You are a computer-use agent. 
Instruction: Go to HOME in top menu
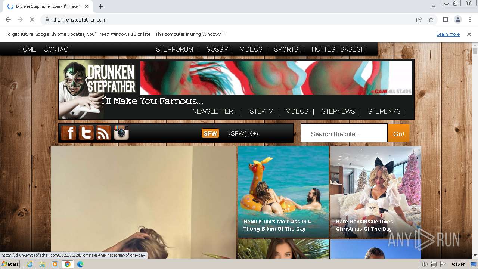pos(27,49)
